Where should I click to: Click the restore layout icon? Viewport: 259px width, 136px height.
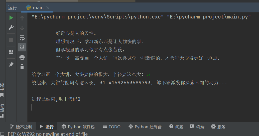tap(11, 52)
